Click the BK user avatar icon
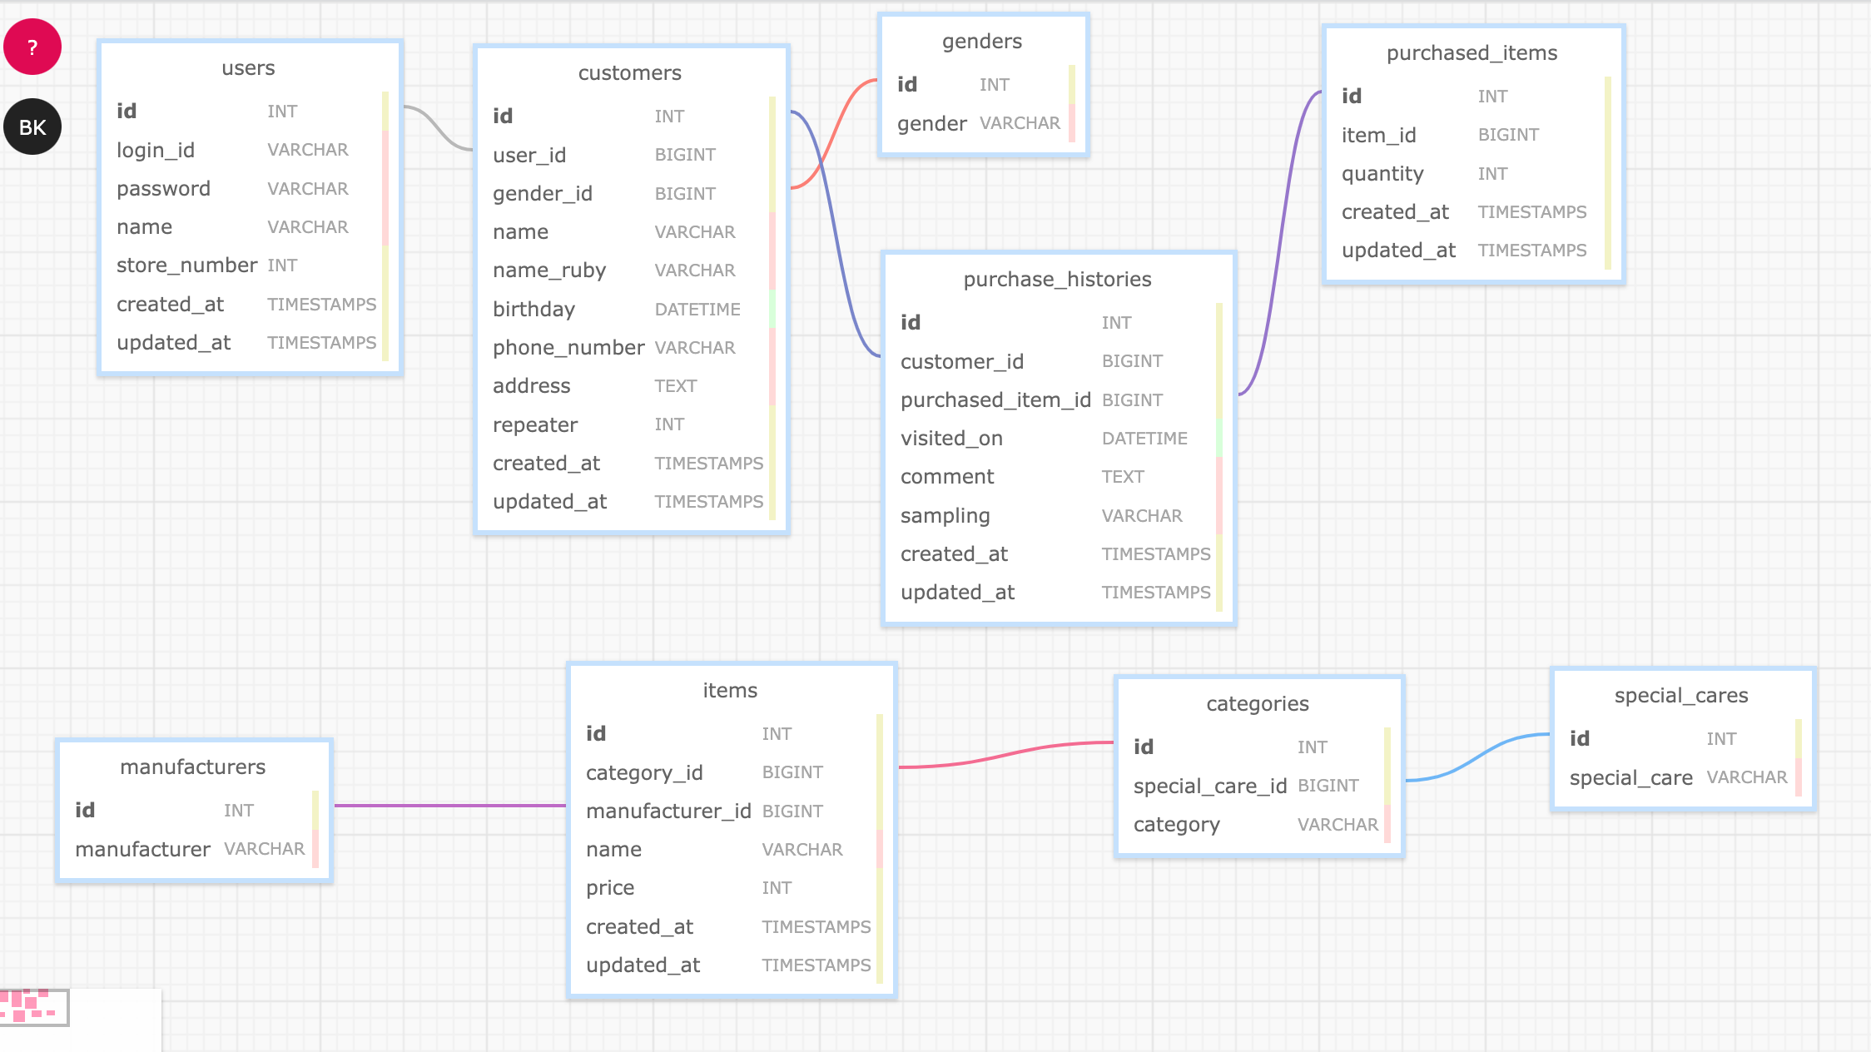Screen dimensions: 1871x1052 pyautogui.click(x=32, y=127)
